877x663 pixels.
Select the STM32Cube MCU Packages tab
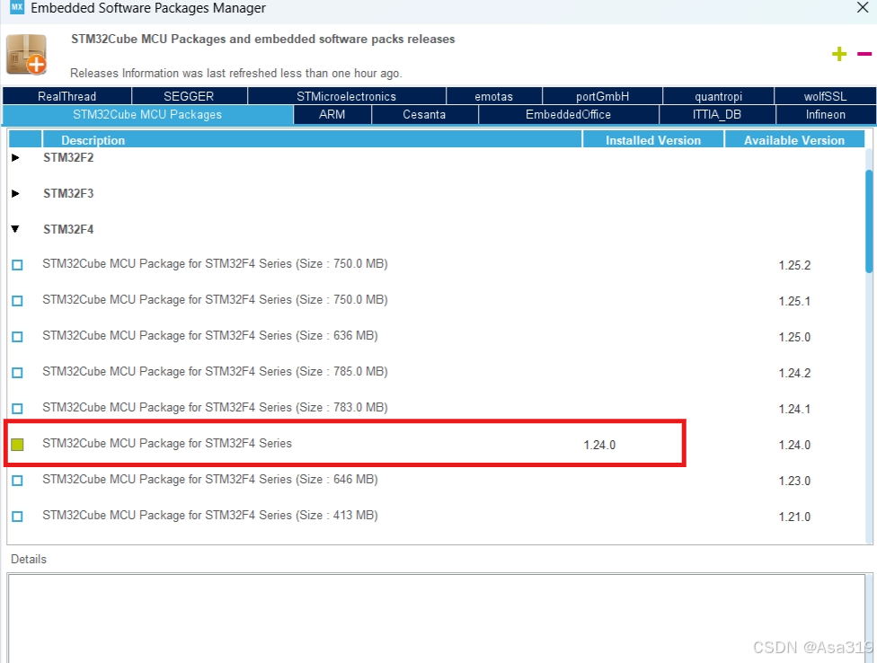pos(147,115)
